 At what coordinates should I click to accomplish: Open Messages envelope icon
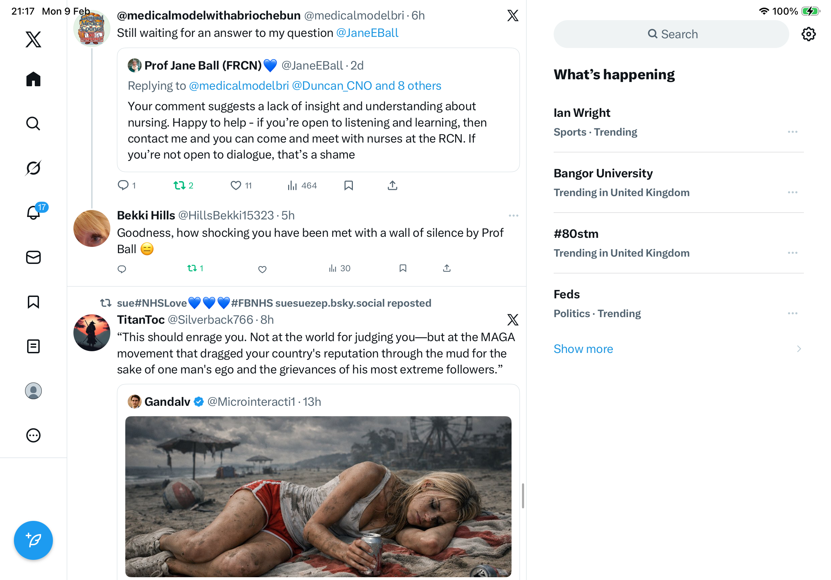33,257
